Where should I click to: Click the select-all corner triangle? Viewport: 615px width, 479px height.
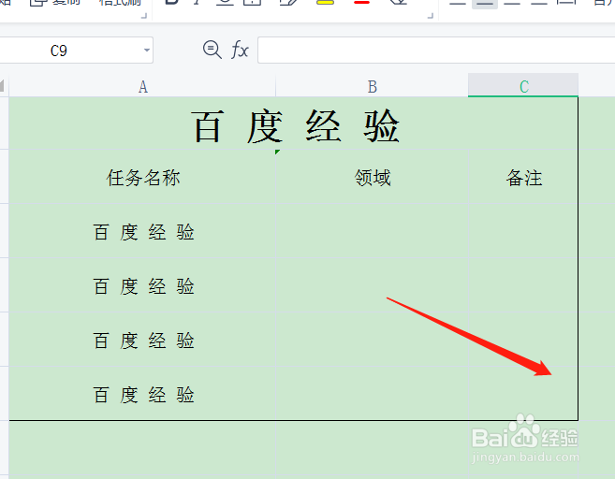(3, 85)
